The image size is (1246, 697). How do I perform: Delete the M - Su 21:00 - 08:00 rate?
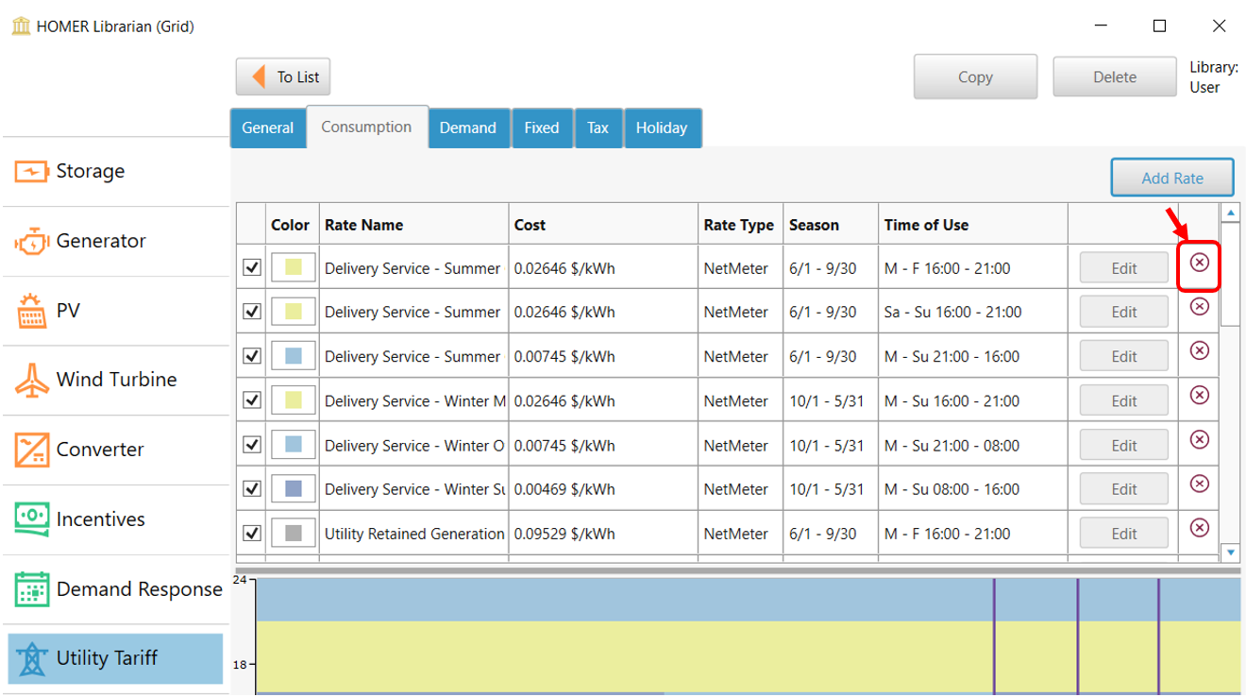1199,439
